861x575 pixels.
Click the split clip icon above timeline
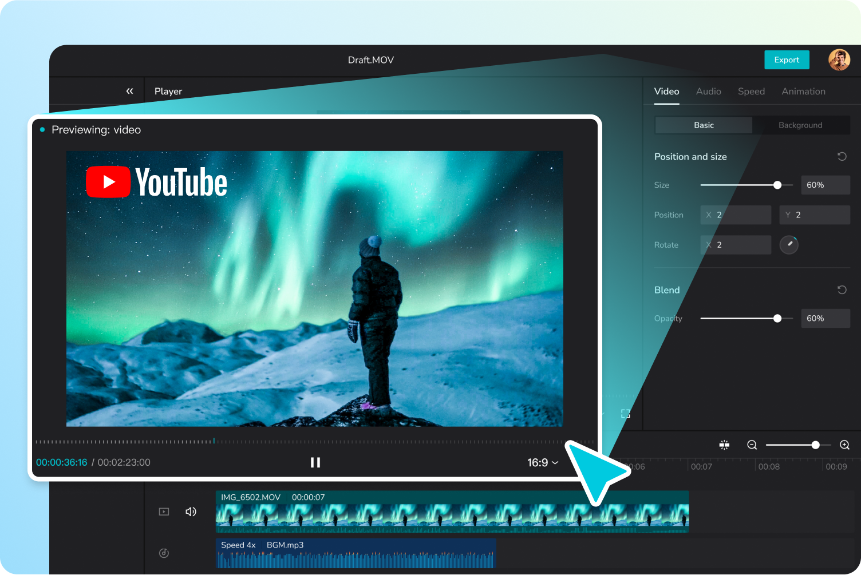click(x=724, y=445)
